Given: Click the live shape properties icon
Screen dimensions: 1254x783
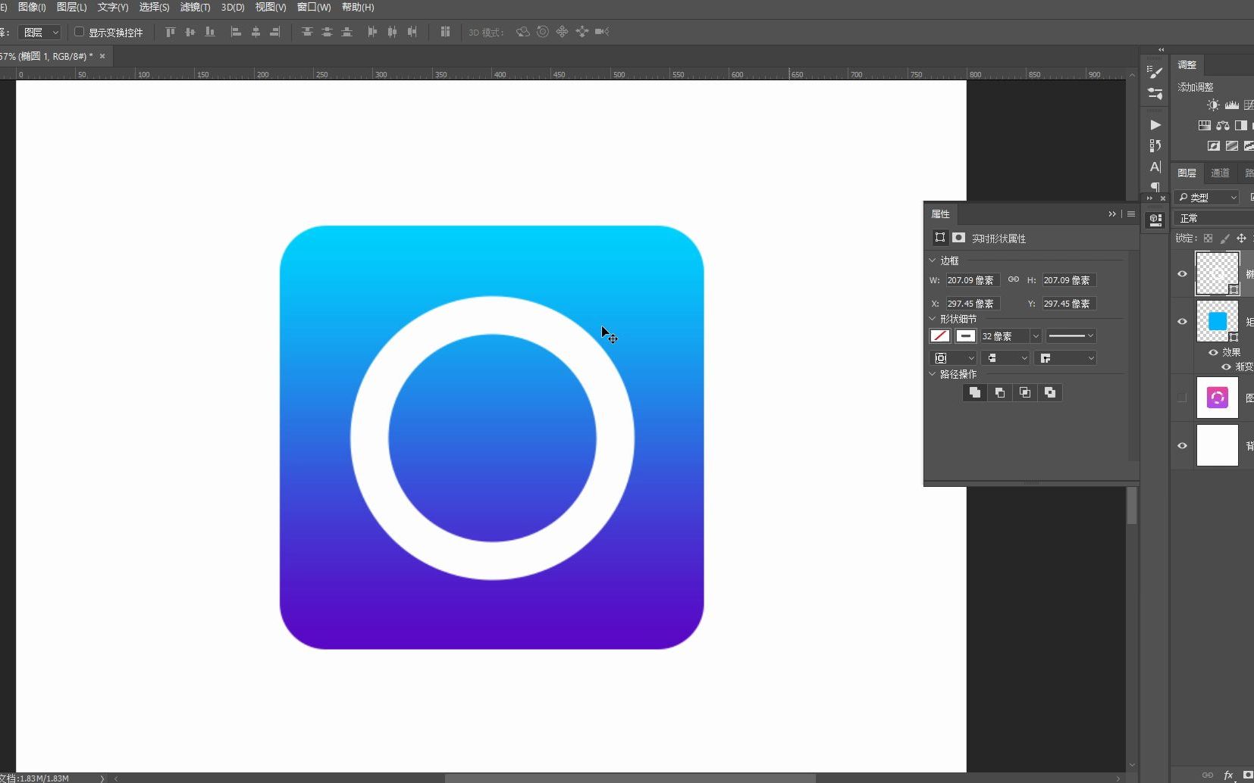Looking at the screenshot, I should [940, 238].
